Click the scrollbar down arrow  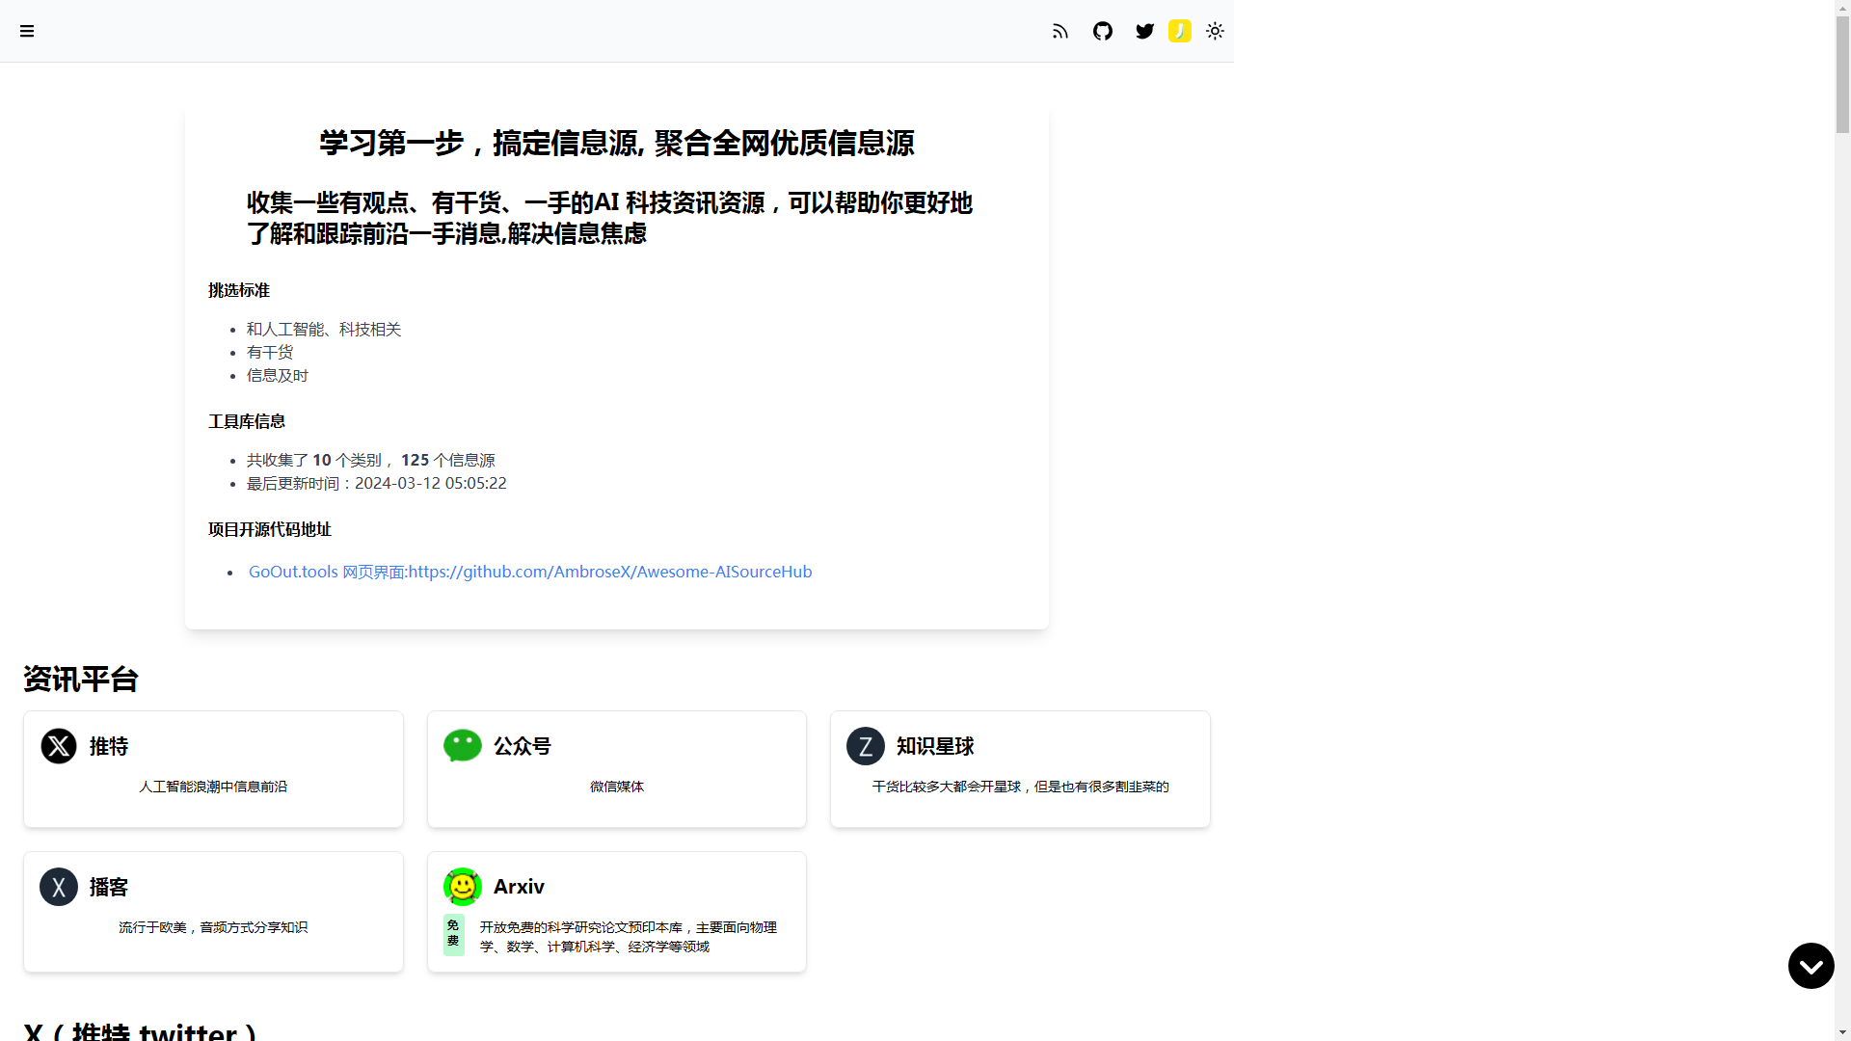[x=1842, y=1032]
